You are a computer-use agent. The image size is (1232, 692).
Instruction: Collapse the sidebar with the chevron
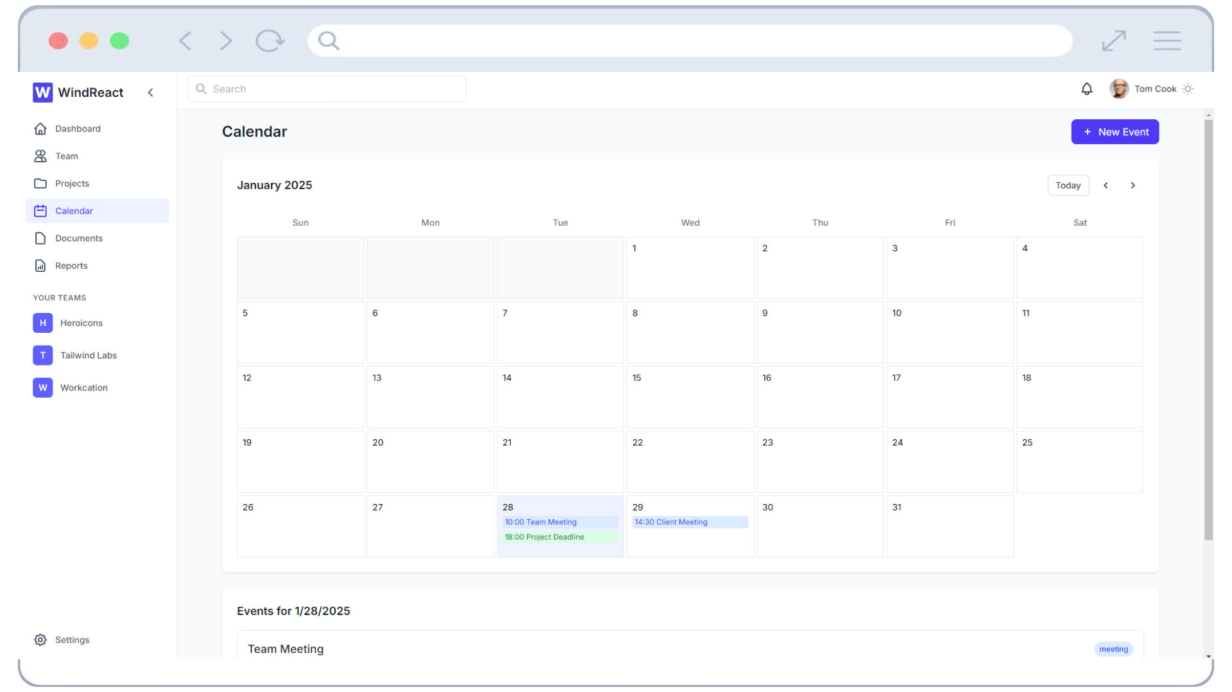tap(150, 92)
